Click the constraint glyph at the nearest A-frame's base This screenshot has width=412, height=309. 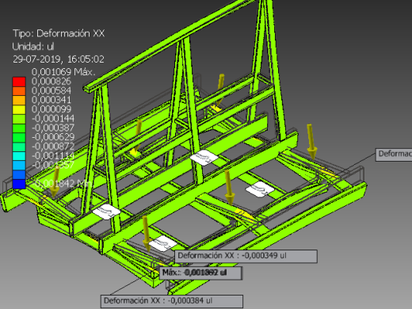(x=106, y=212)
